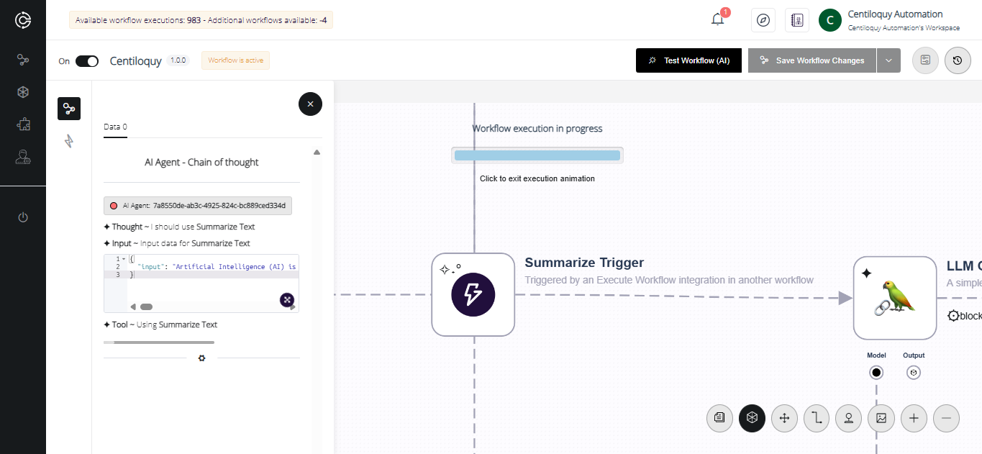
Task: Click the code editor left scroll arrow
Action: (x=133, y=307)
